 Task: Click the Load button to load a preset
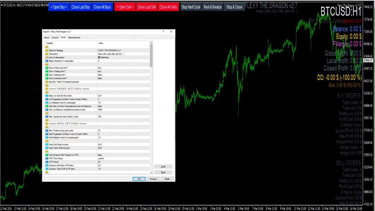tap(163, 166)
